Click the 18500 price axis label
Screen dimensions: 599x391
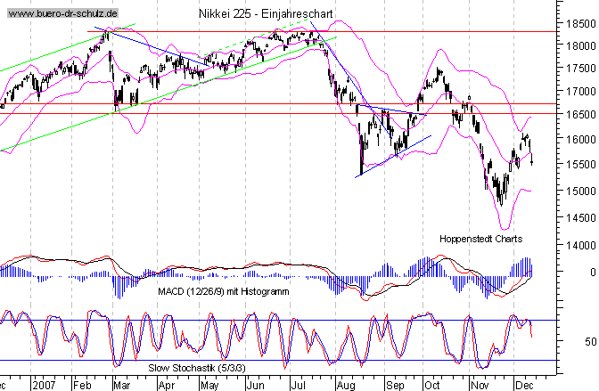click(577, 22)
